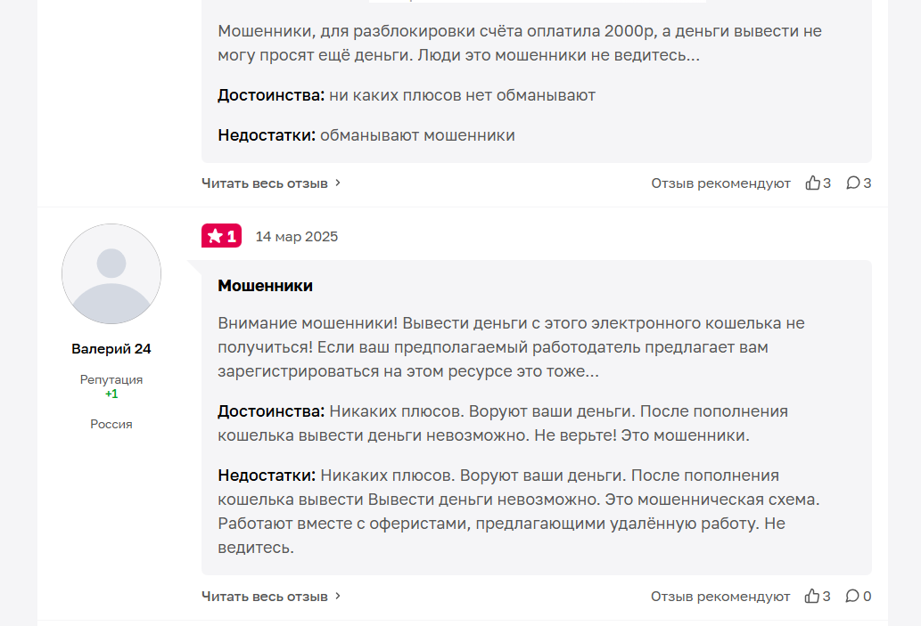
Task: Click the Россия location link
Action: (x=111, y=424)
